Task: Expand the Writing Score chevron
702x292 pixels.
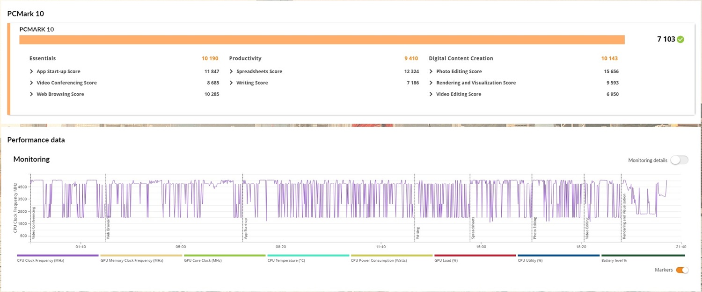Action: pos(231,83)
